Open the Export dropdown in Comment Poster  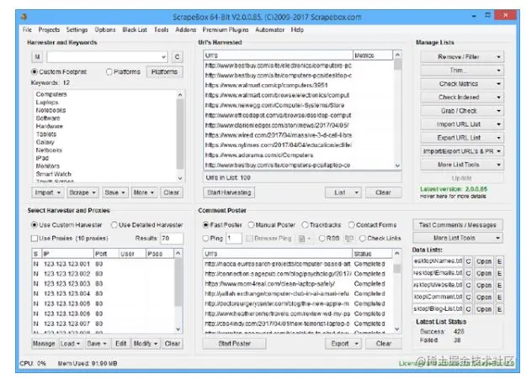tap(343, 344)
